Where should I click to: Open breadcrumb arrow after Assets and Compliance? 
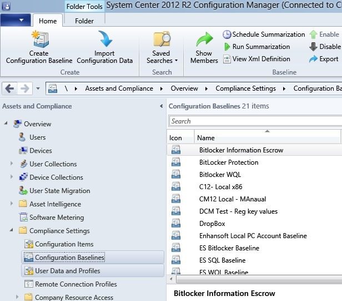[x=162, y=88]
